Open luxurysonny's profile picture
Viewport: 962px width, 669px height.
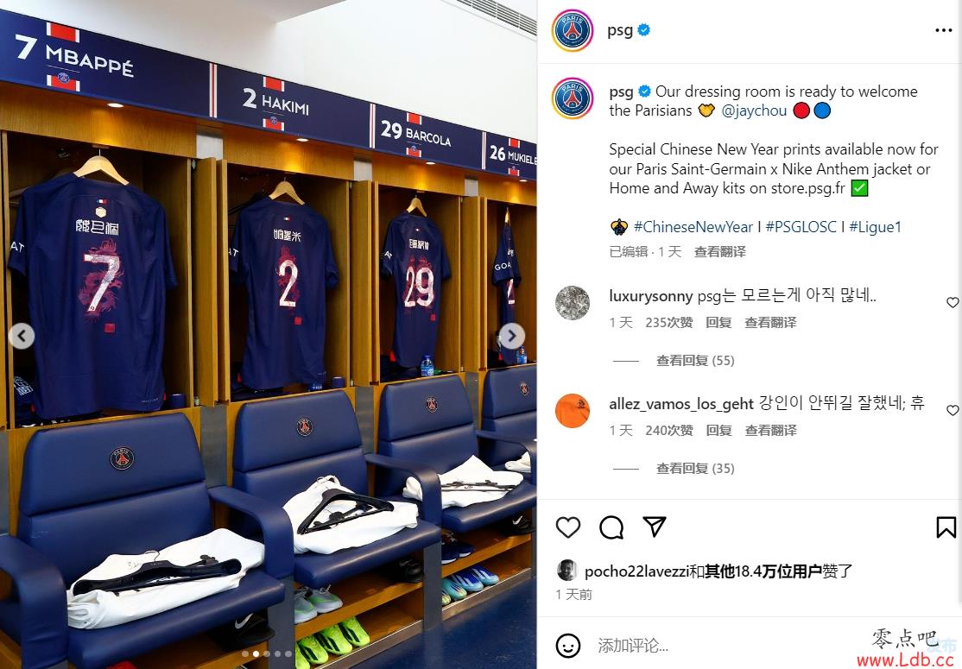[x=573, y=302]
